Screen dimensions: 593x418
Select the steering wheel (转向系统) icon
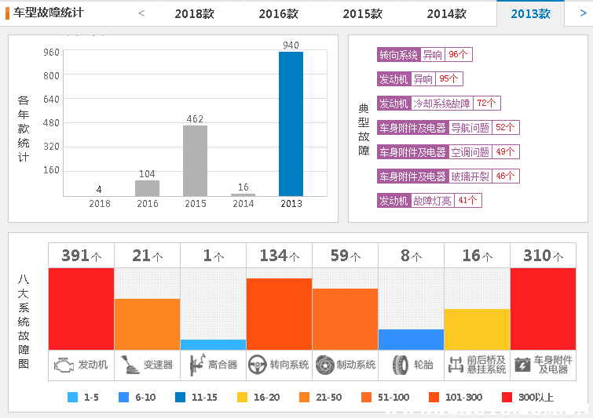click(x=256, y=365)
